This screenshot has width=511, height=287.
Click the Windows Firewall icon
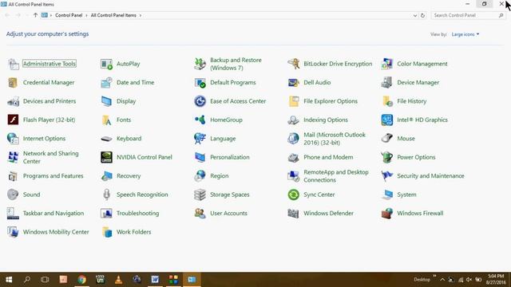(x=387, y=214)
